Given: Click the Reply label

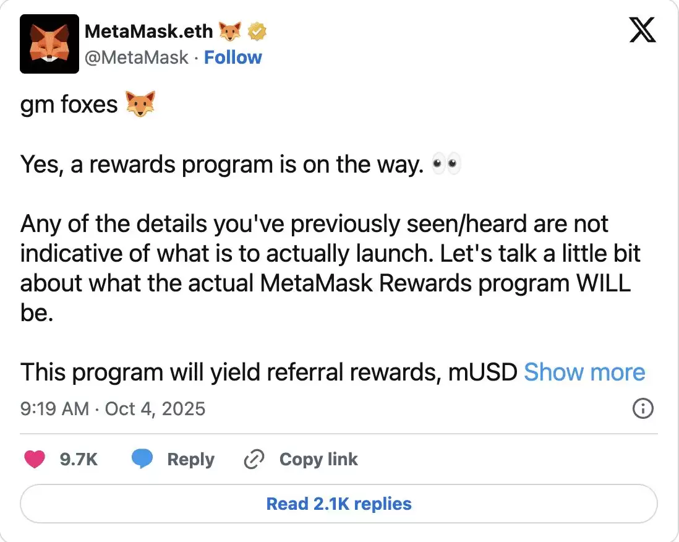Looking at the screenshot, I should click(x=190, y=459).
